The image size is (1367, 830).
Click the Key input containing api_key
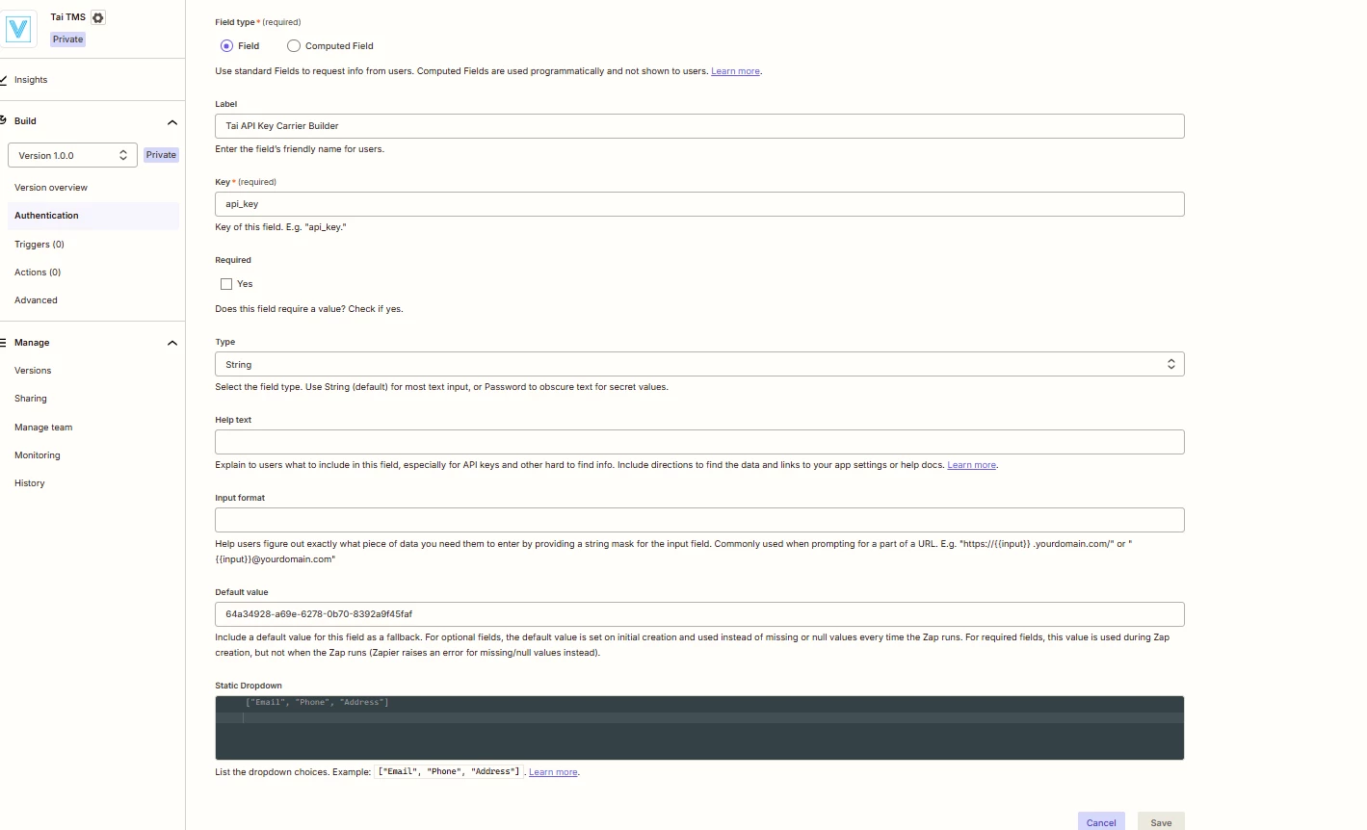[x=699, y=204]
